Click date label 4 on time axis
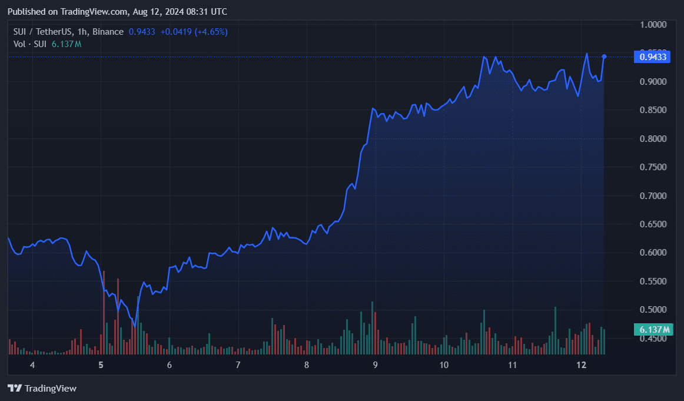684x401 pixels. (32, 364)
